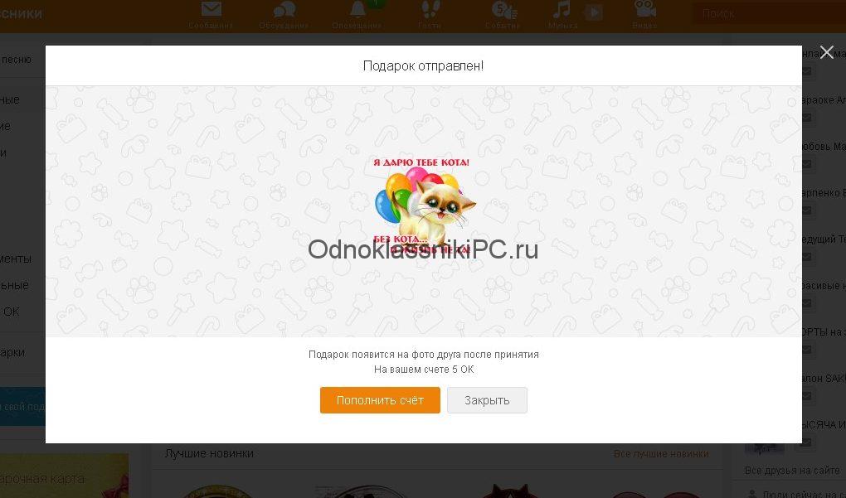Open the Guests footprints icon

[x=430, y=10]
